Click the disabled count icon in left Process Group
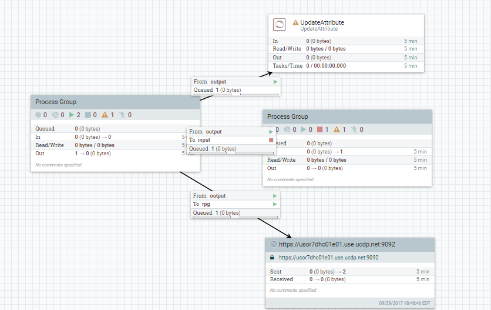 (122, 115)
